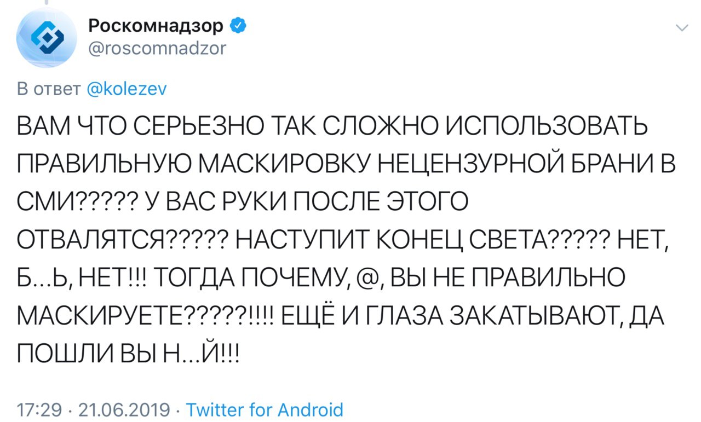
Task: Open the Twitter for Android source link
Action: pos(265,409)
